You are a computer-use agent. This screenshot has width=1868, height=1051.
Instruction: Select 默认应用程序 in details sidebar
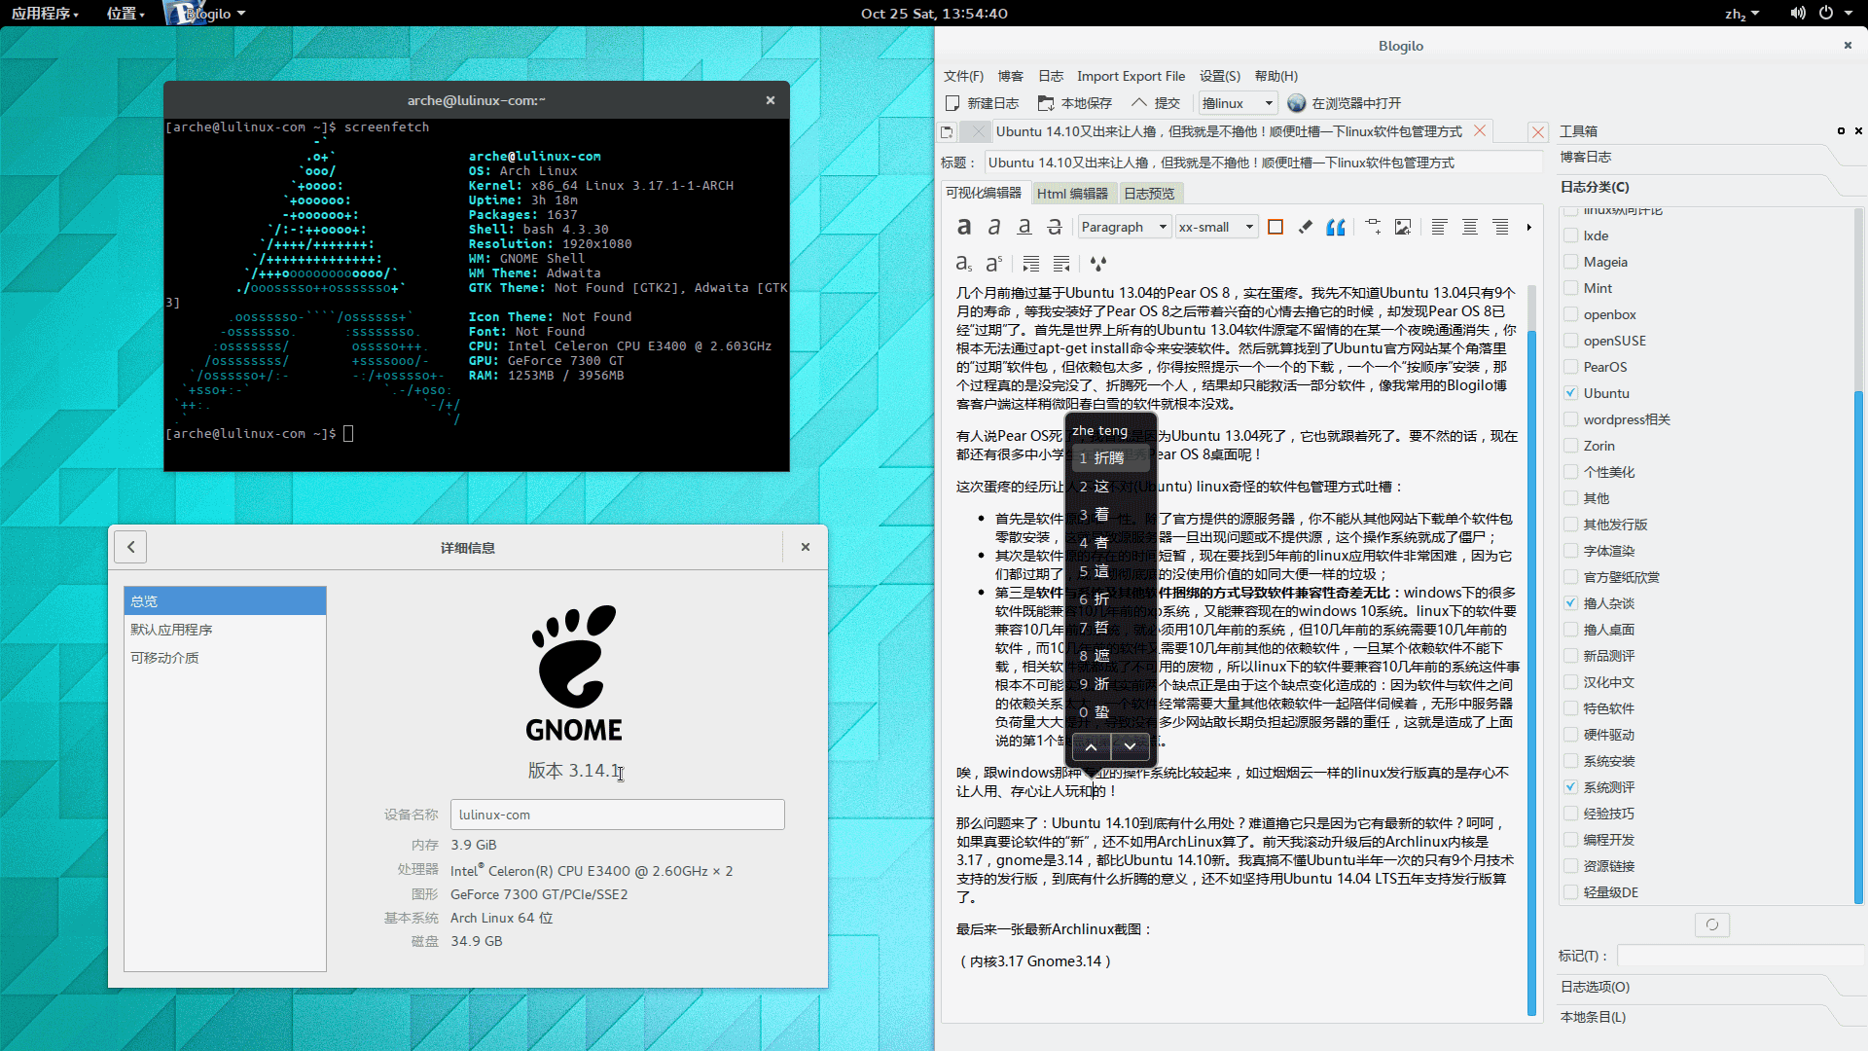tap(225, 630)
